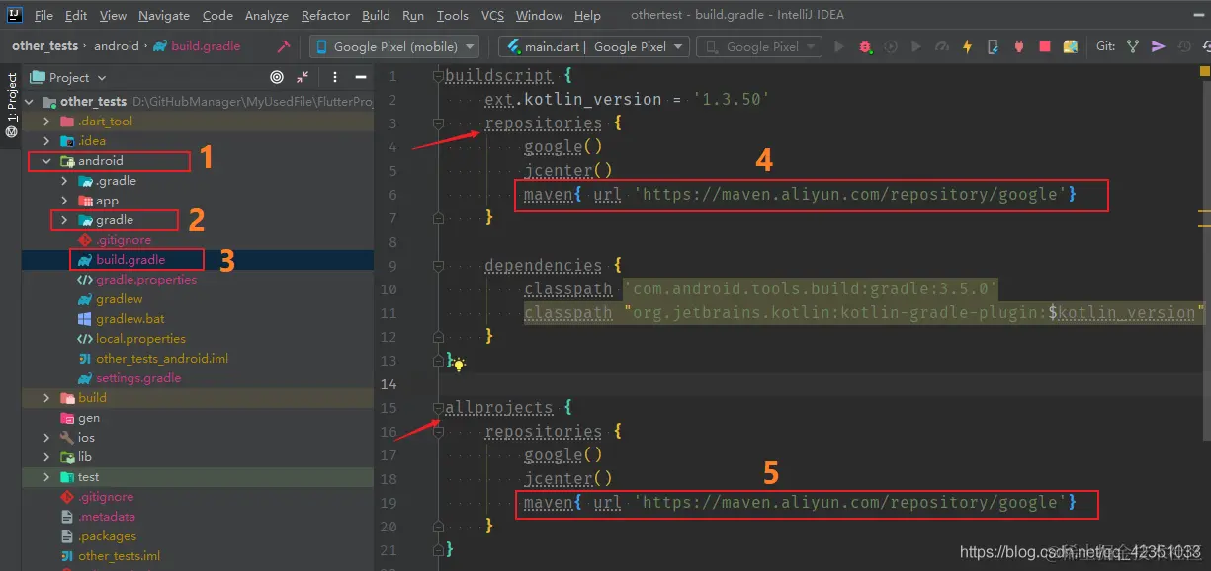Toggle the 1: Project tool window stripe
Image resolution: width=1211 pixels, height=571 pixels.
(11, 105)
